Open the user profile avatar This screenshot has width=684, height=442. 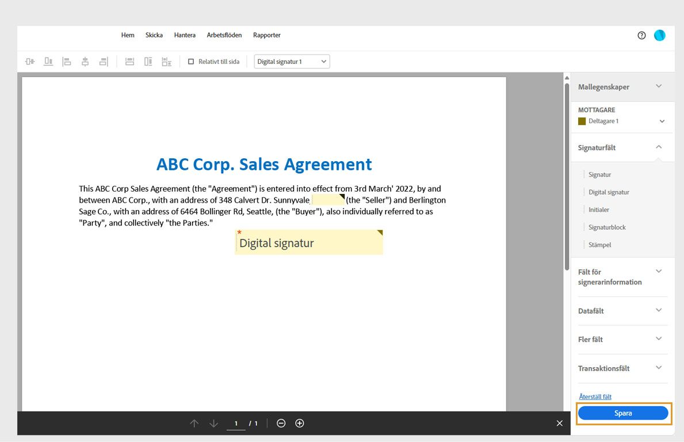660,35
